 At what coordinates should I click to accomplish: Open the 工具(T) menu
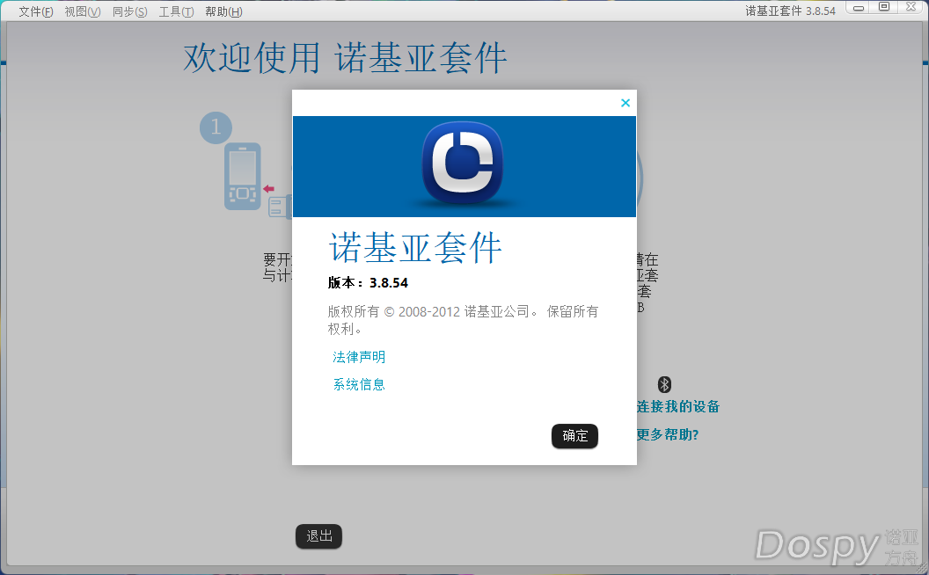click(x=176, y=11)
